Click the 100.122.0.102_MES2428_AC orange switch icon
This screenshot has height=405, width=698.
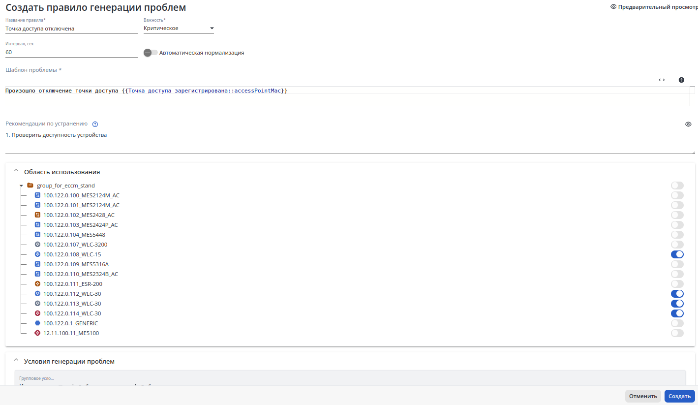[37, 215]
